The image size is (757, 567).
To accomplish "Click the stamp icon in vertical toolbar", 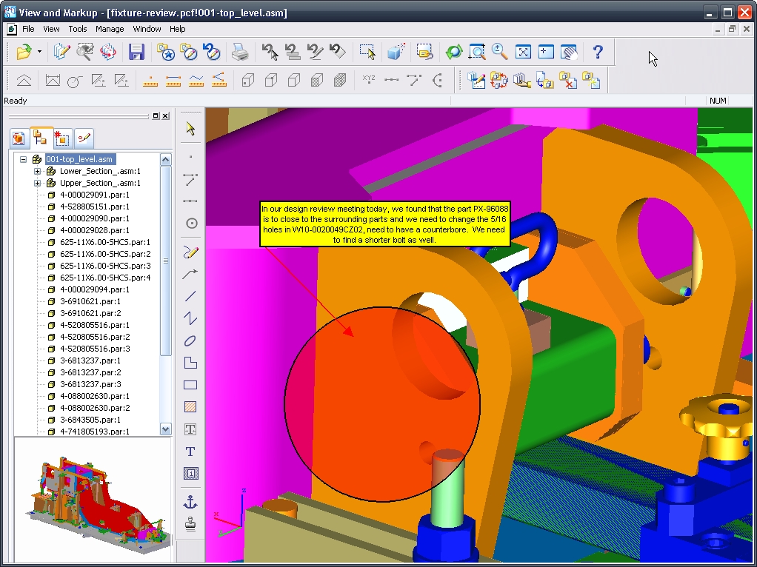I will (x=190, y=524).
